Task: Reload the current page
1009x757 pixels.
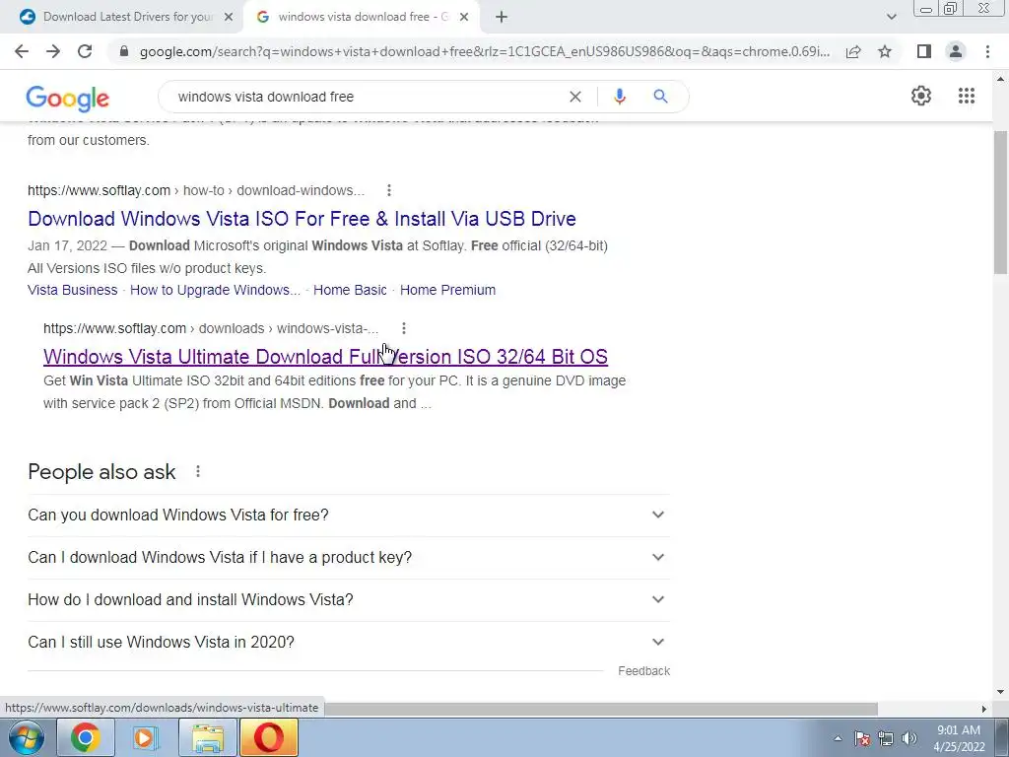Action: coord(85,51)
